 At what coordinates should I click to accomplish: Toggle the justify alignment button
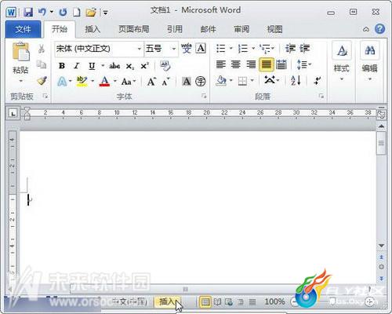267,64
